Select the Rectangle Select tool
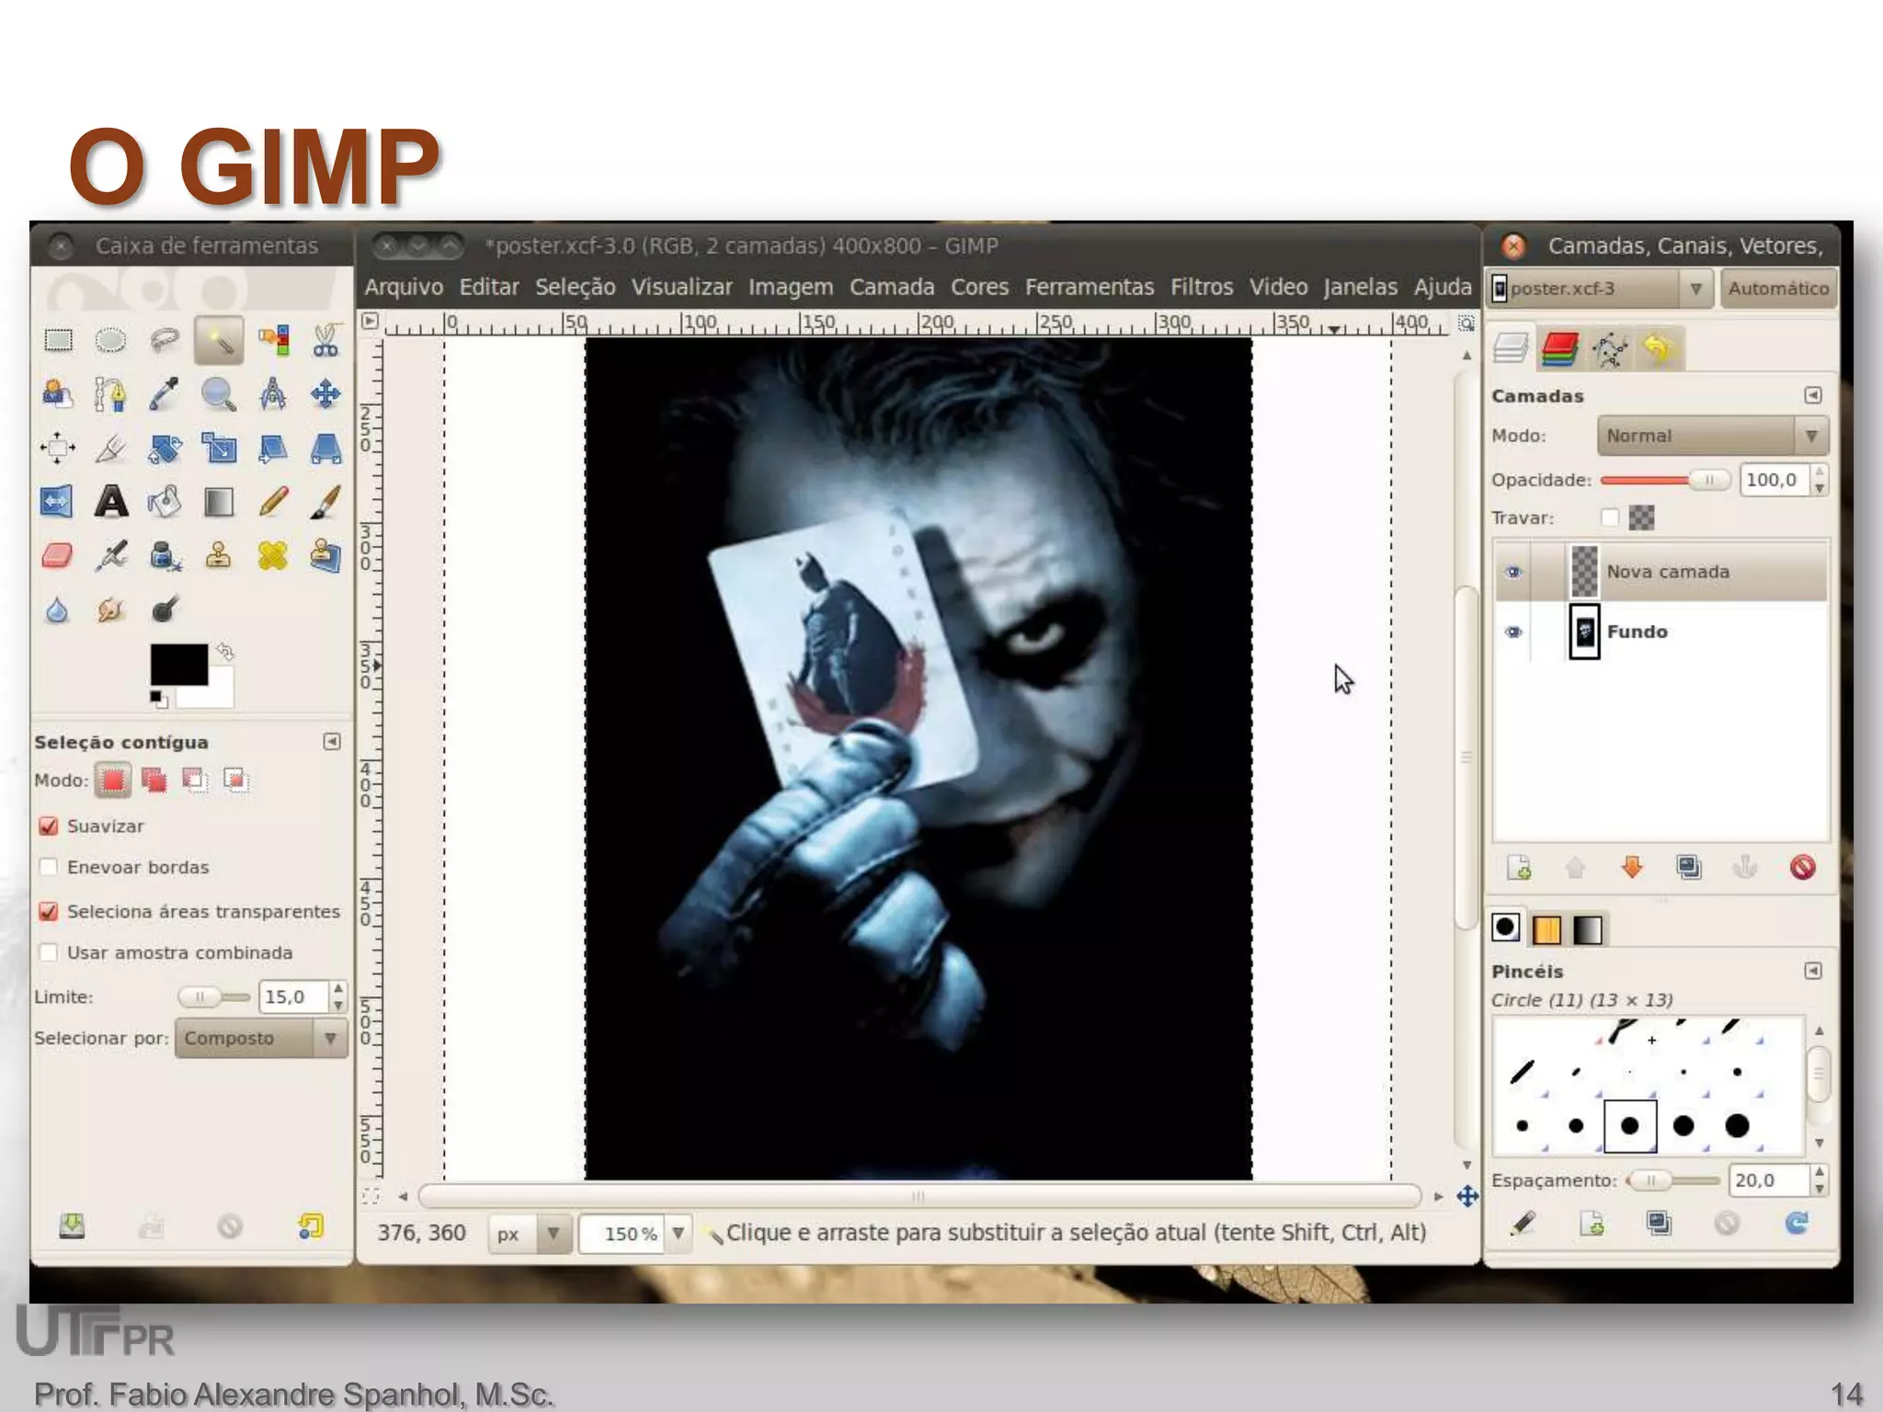This screenshot has height=1412, width=1883. [x=58, y=341]
